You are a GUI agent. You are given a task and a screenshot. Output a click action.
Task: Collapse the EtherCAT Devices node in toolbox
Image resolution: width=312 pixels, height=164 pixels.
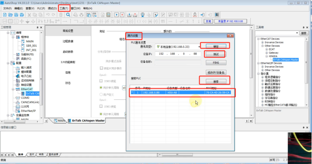coord(258,39)
